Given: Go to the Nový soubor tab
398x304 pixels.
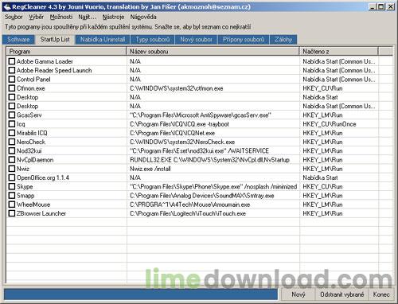Looking at the screenshot, I should 196,40.
